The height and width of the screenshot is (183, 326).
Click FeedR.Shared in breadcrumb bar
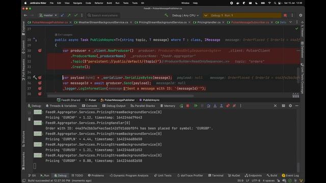(x=69, y=100)
